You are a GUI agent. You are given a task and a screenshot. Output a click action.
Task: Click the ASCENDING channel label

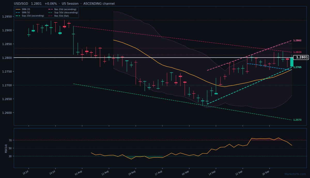(99, 4)
